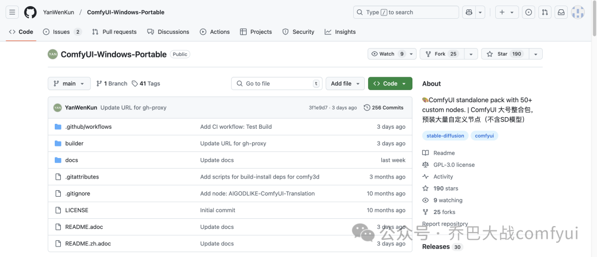Open commit Add node: AIGODLIKE-ComfyUI-Translation
Image resolution: width=597 pixels, height=257 pixels.
click(x=258, y=193)
